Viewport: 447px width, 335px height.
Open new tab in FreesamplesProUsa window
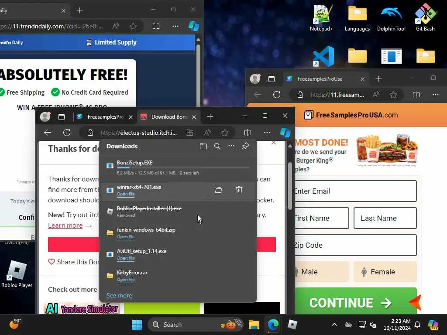click(x=378, y=79)
